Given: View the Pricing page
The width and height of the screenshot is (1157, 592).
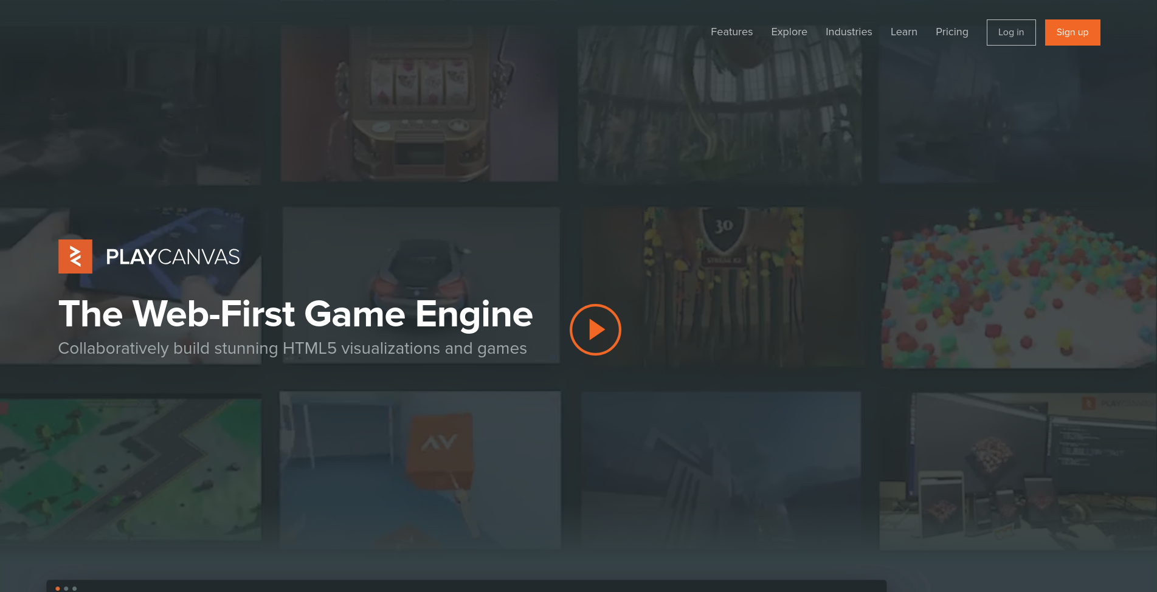Looking at the screenshot, I should 952,32.
